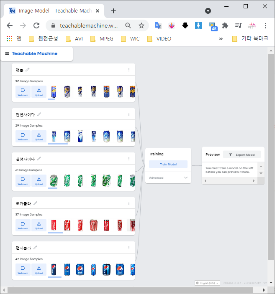Viewport: 275px width, 294px height.
Task: Open the 웹접근성 bookmark folder
Action: coord(43,38)
